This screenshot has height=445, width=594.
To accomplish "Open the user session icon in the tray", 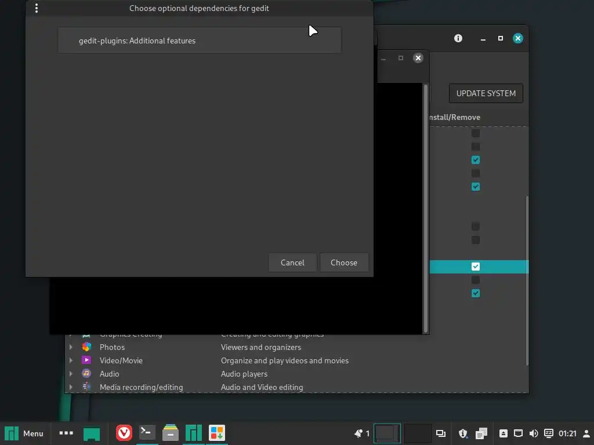I will [x=586, y=433].
